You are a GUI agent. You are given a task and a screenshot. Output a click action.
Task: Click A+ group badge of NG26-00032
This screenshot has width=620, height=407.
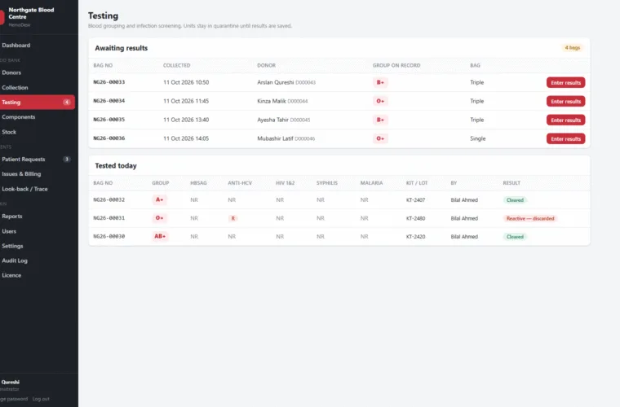159,200
